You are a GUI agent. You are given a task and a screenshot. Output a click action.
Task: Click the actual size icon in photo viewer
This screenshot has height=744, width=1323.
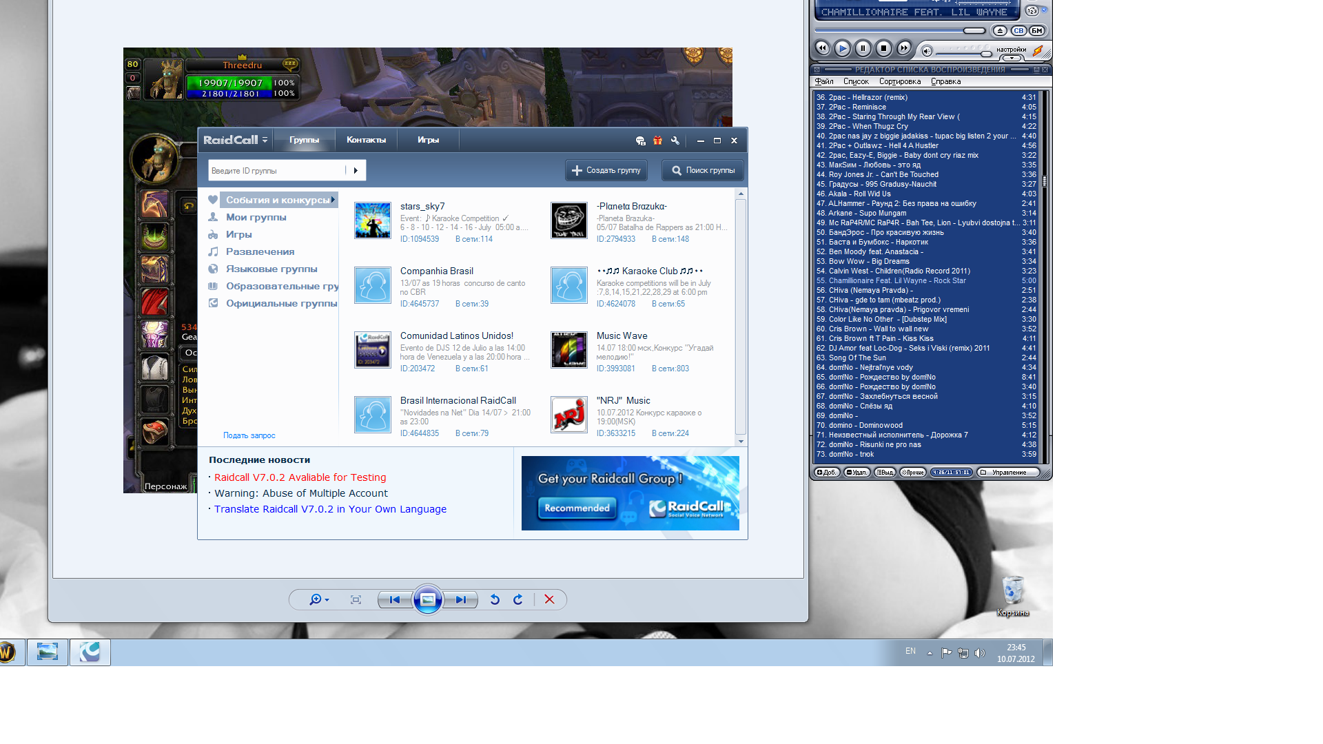tap(356, 600)
